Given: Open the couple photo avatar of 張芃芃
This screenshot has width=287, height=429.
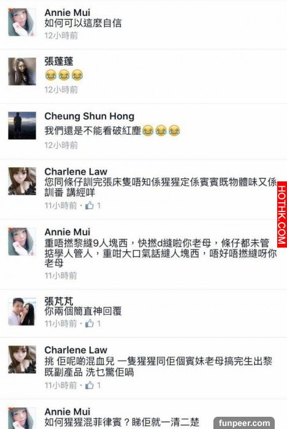Looking at the screenshot, I should pyautogui.click(x=22, y=311).
